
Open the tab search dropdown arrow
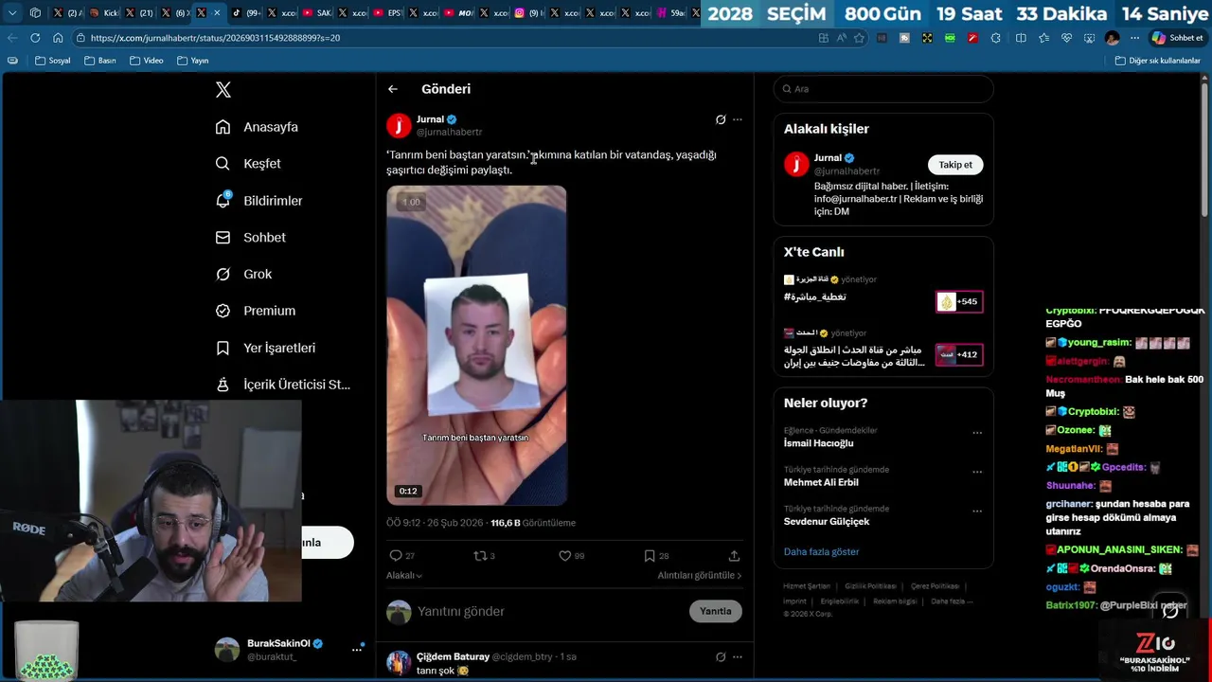click(x=12, y=13)
